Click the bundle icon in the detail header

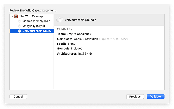[x=60, y=20]
